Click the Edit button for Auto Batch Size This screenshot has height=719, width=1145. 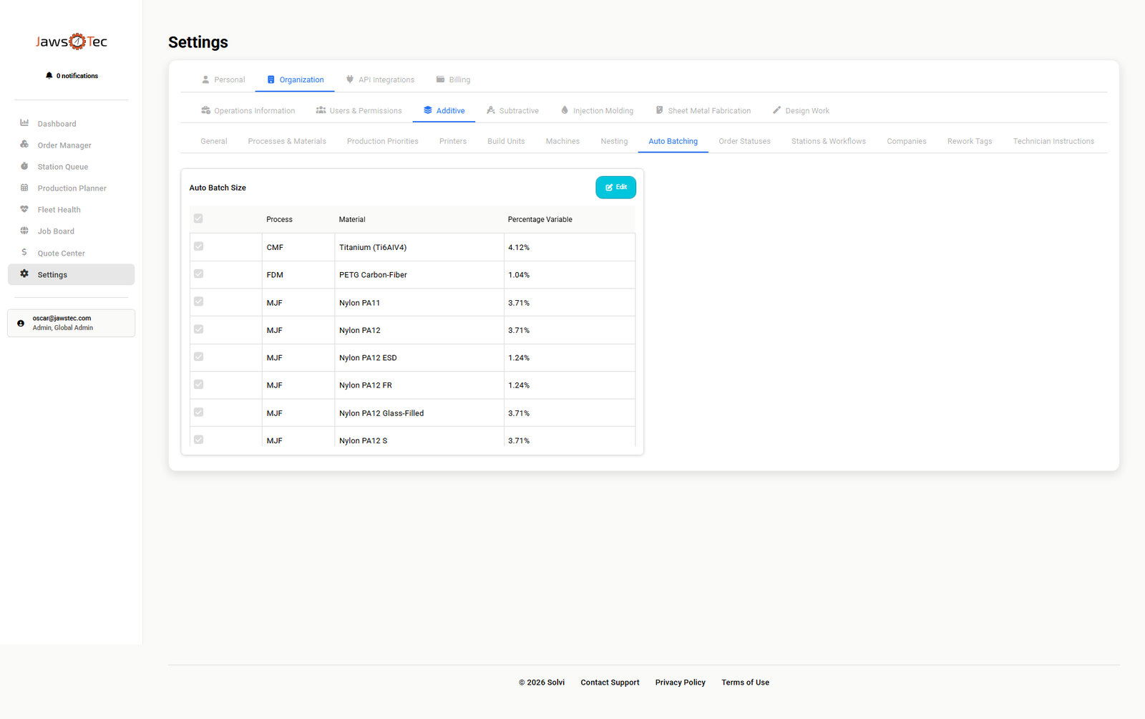click(x=615, y=187)
